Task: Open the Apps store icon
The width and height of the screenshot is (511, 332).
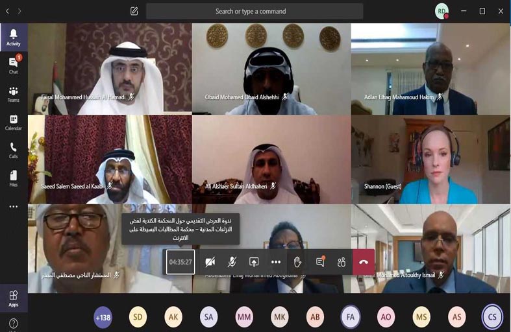Action: [13, 297]
